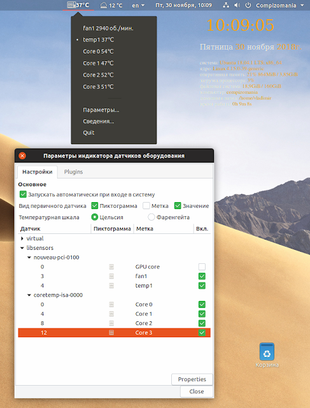Click the pictogram icon in GPU core row

(111, 266)
